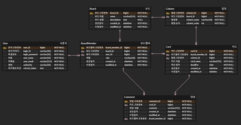
Task: Click the 댓글 label on Comment table
Action: pos(193,97)
